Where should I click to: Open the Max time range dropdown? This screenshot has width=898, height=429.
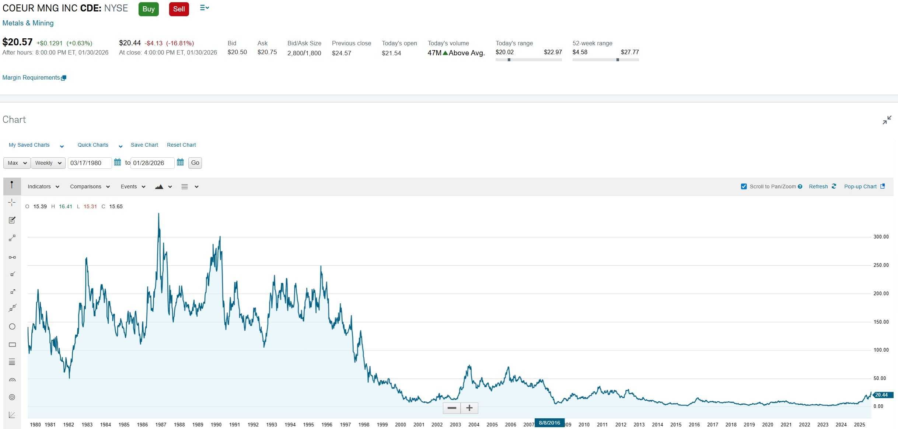(17, 163)
